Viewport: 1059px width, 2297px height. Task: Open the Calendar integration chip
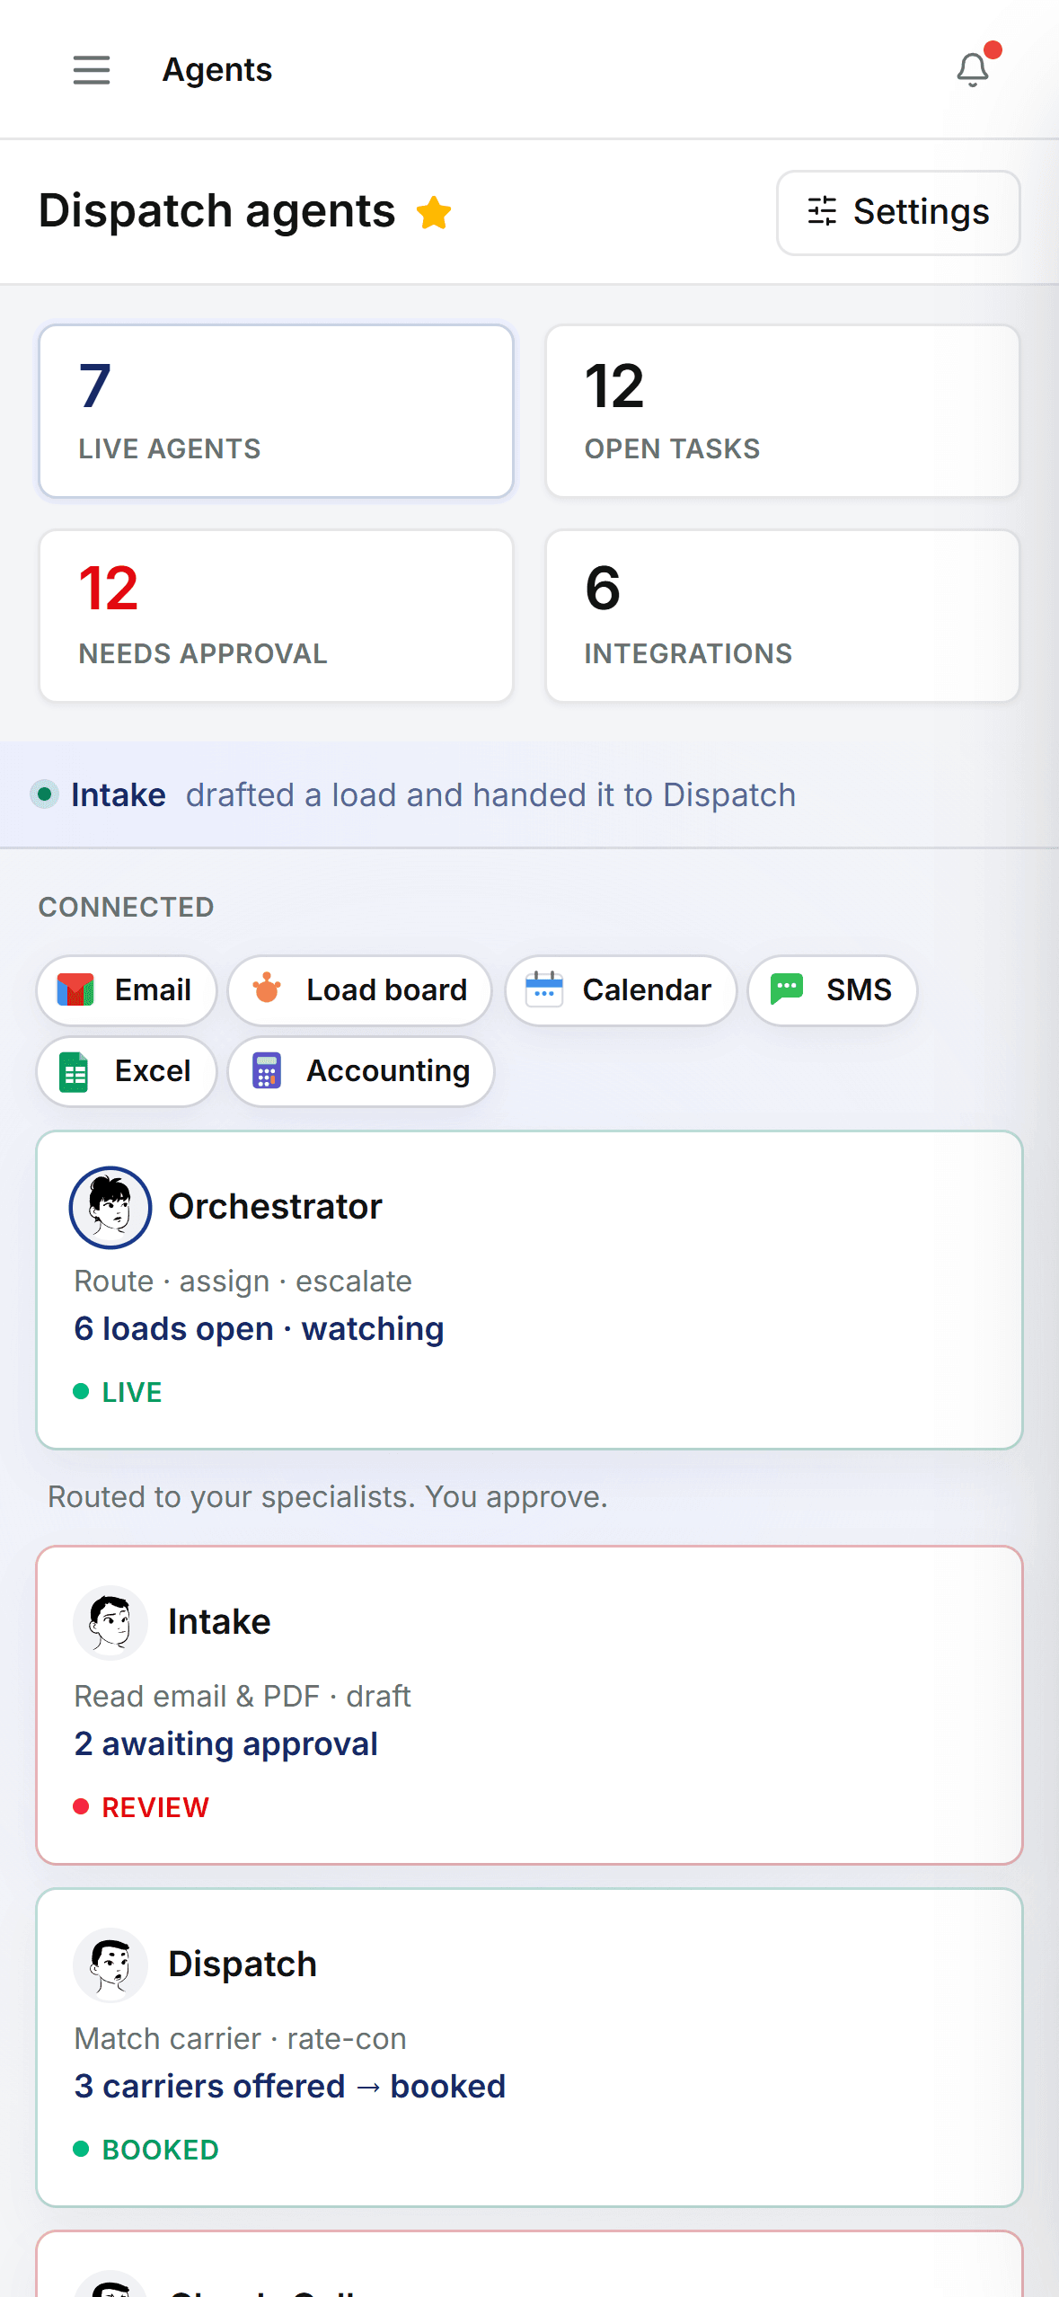[x=621, y=990]
